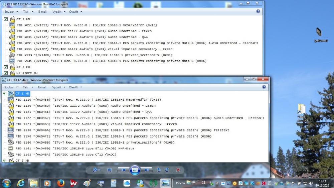Click icon of PID 1162 row
Image resolution: width=334 pixels, height=188 pixels.
coord(11,154)
